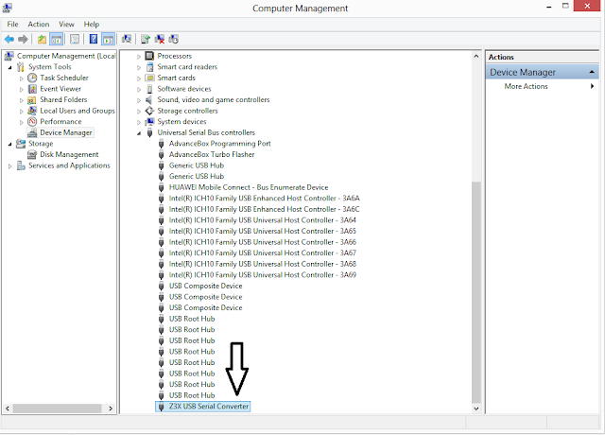Toggle Show/Hide Console Tree button
The image size is (605, 435).
57,39
